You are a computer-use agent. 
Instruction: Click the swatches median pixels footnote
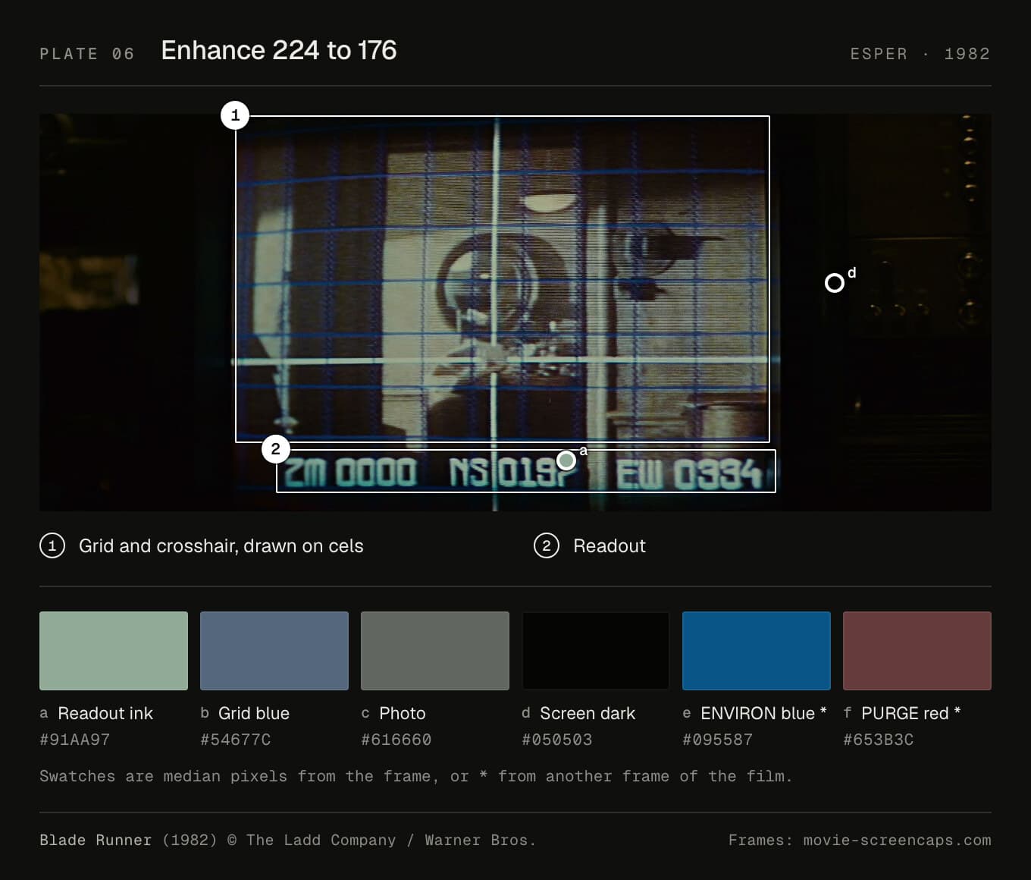pos(416,776)
